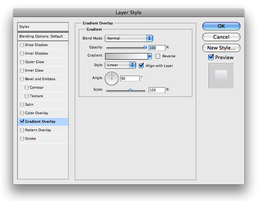
Task: Confirm with the OK button
Action: pos(221,26)
